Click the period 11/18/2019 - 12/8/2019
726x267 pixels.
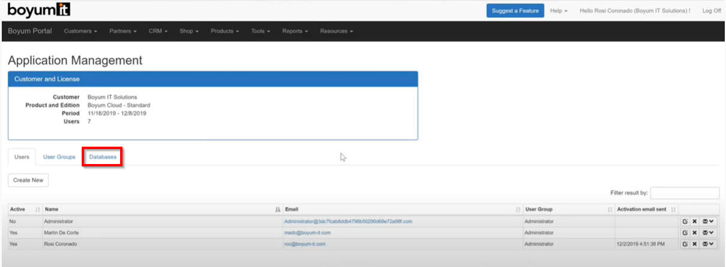(x=117, y=113)
